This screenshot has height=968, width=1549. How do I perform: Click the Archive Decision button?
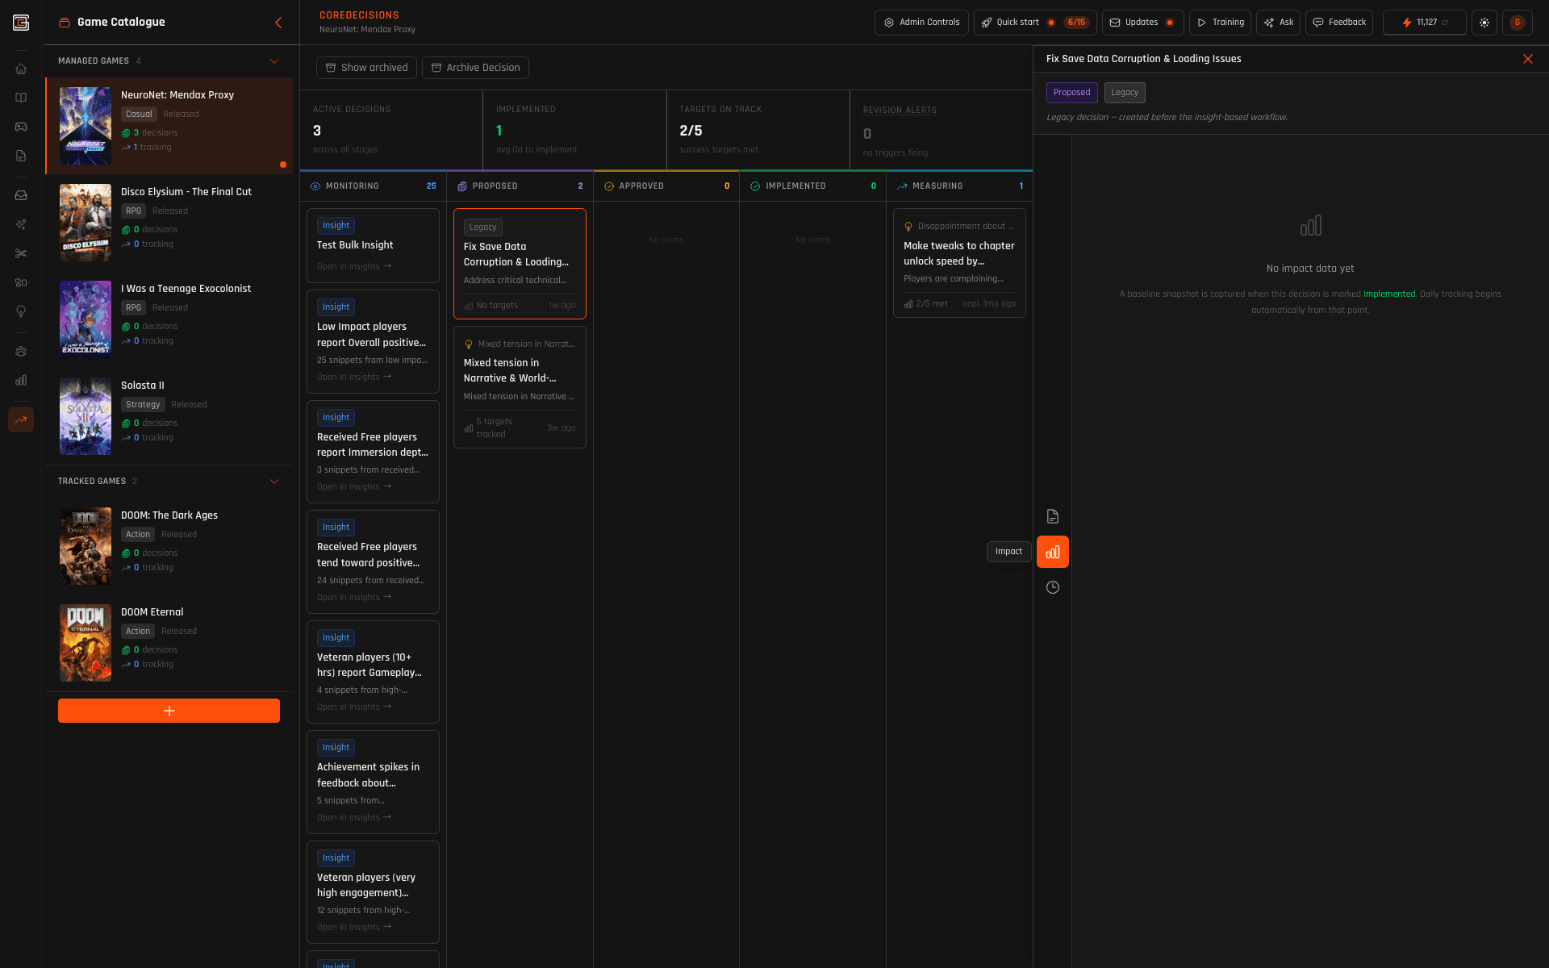pyautogui.click(x=475, y=68)
